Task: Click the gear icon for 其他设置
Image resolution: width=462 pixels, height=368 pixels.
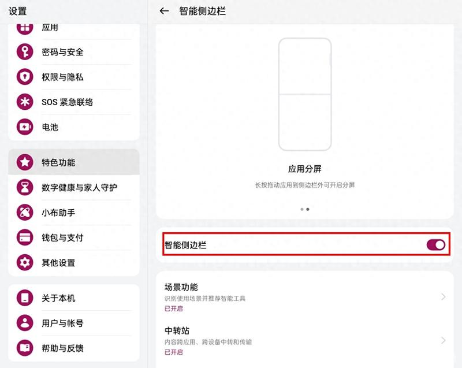Action: pyautogui.click(x=25, y=262)
